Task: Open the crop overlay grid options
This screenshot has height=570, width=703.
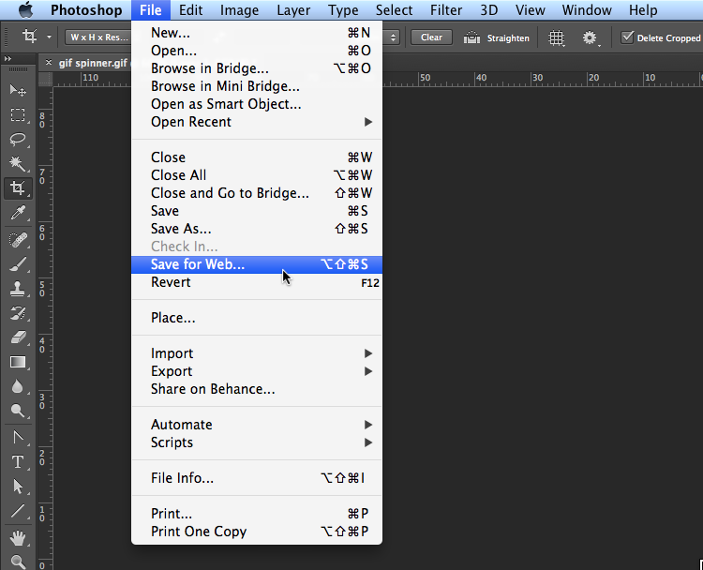Action: [557, 38]
